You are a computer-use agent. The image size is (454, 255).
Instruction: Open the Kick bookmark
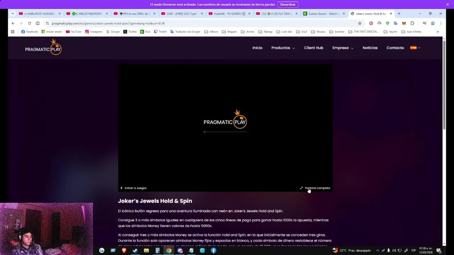pyautogui.click(x=145, y=32)
